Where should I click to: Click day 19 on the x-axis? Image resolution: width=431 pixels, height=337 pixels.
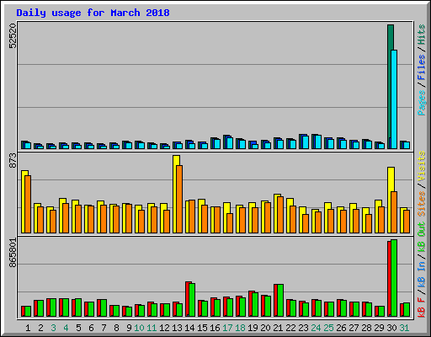click(253, 328)
